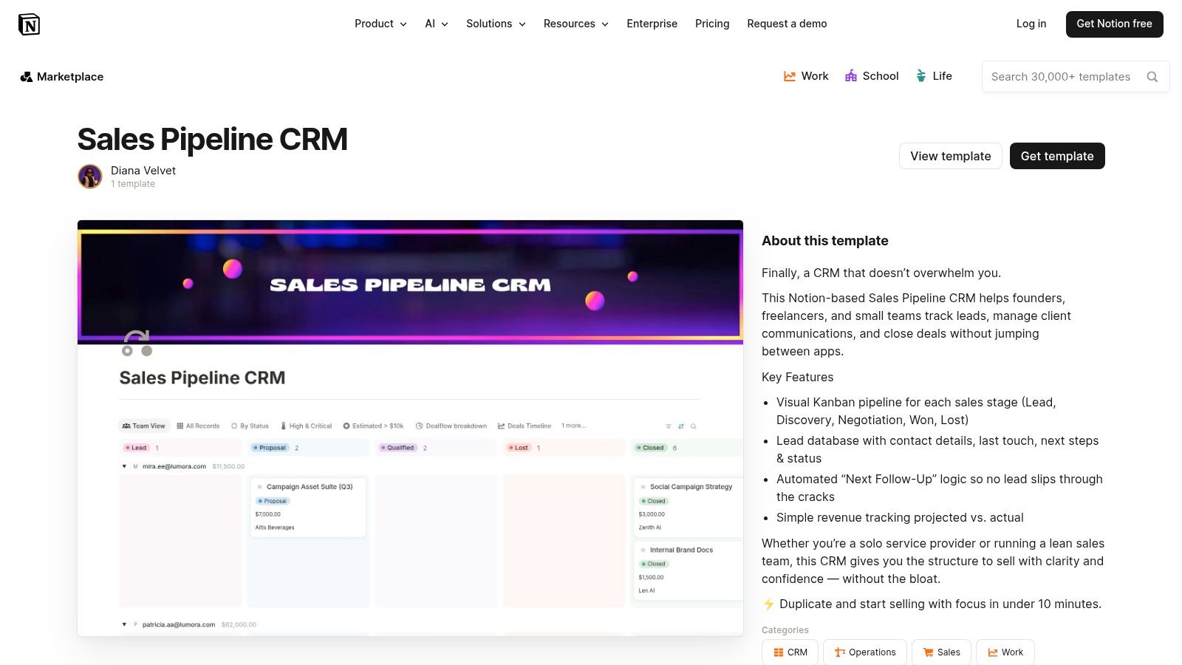1182x665 pixels.
Task: Click the Notion logo icon
Action: click(x=30, y=24)
